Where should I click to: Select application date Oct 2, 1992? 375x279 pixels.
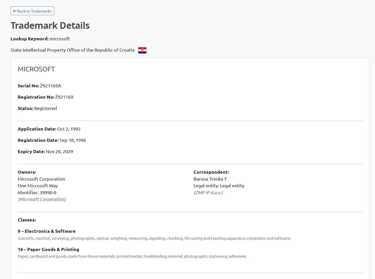click(69, 129)
